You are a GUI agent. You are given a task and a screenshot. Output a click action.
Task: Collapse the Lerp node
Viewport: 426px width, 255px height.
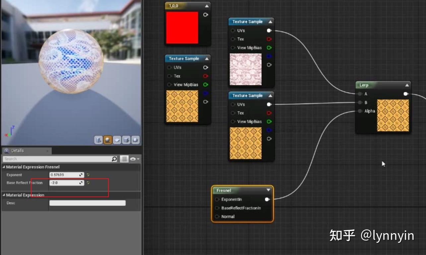(407, 85)
